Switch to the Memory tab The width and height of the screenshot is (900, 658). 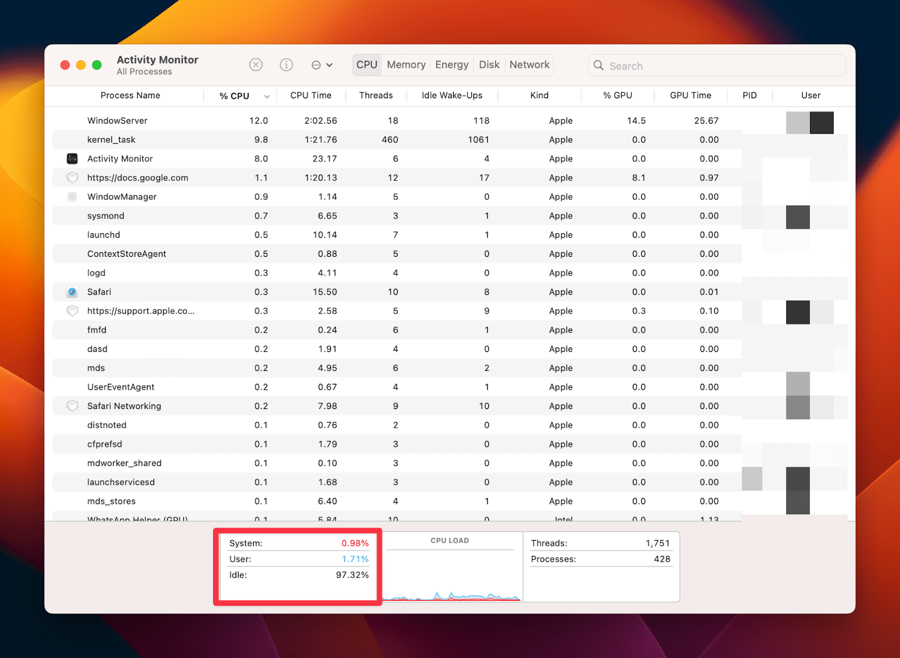point(406,65)
